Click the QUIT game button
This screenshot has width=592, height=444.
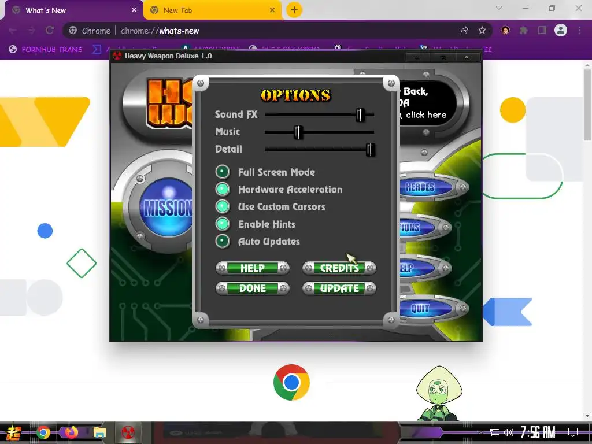[x=425, y=309]
